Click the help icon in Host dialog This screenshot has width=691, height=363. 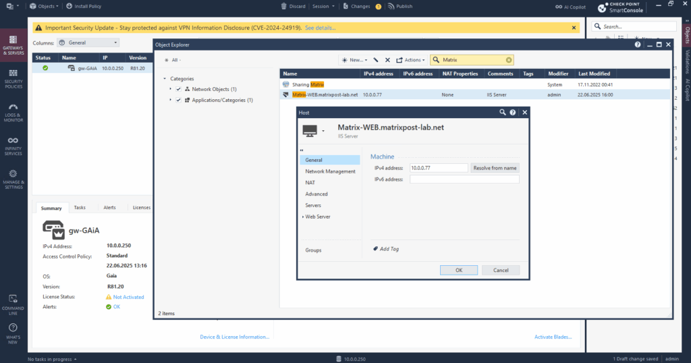[x=513, y=112]
